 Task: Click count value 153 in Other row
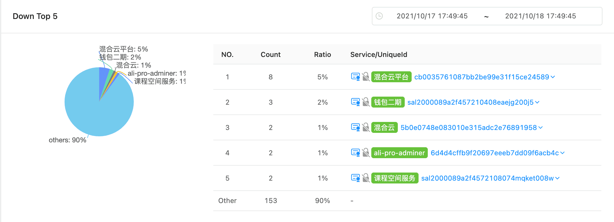[271, 201]
